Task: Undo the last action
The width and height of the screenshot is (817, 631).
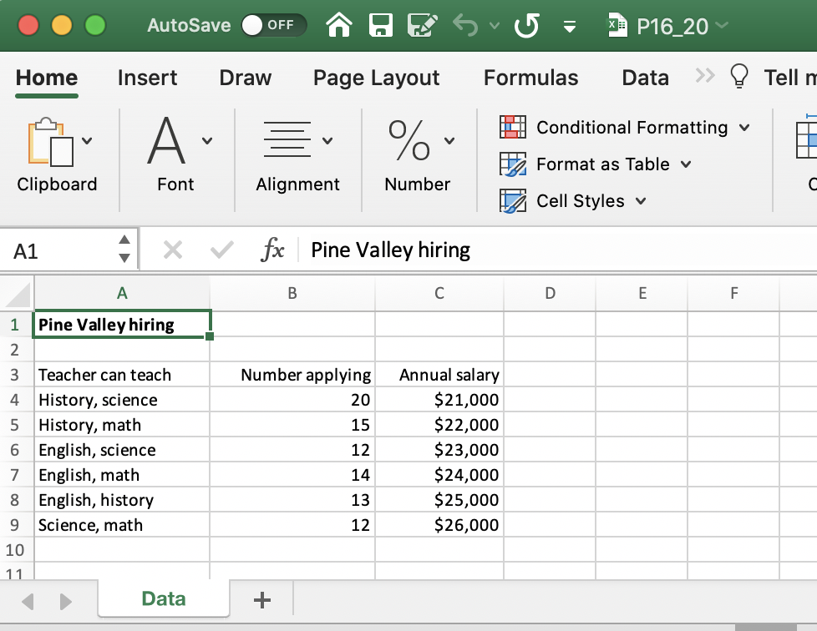Action: pos(464,26)
